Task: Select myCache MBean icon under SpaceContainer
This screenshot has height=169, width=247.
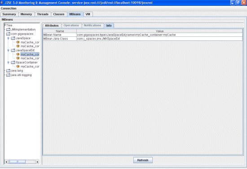Action: (18, 67)
